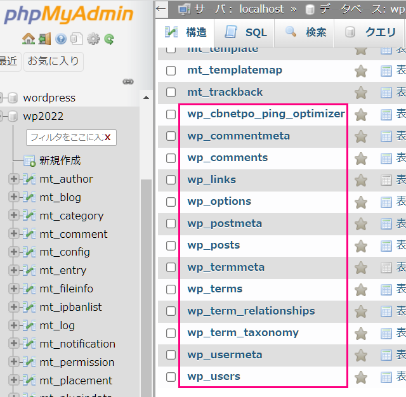This screenshot has height=397, width=406.
Task: Expand the mt_log tree node
Action: pyautogui.click(x=14, y=325)
